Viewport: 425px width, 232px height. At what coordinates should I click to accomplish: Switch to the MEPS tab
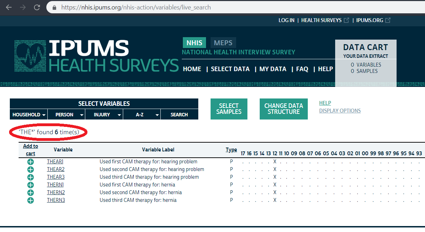[223, 42]
